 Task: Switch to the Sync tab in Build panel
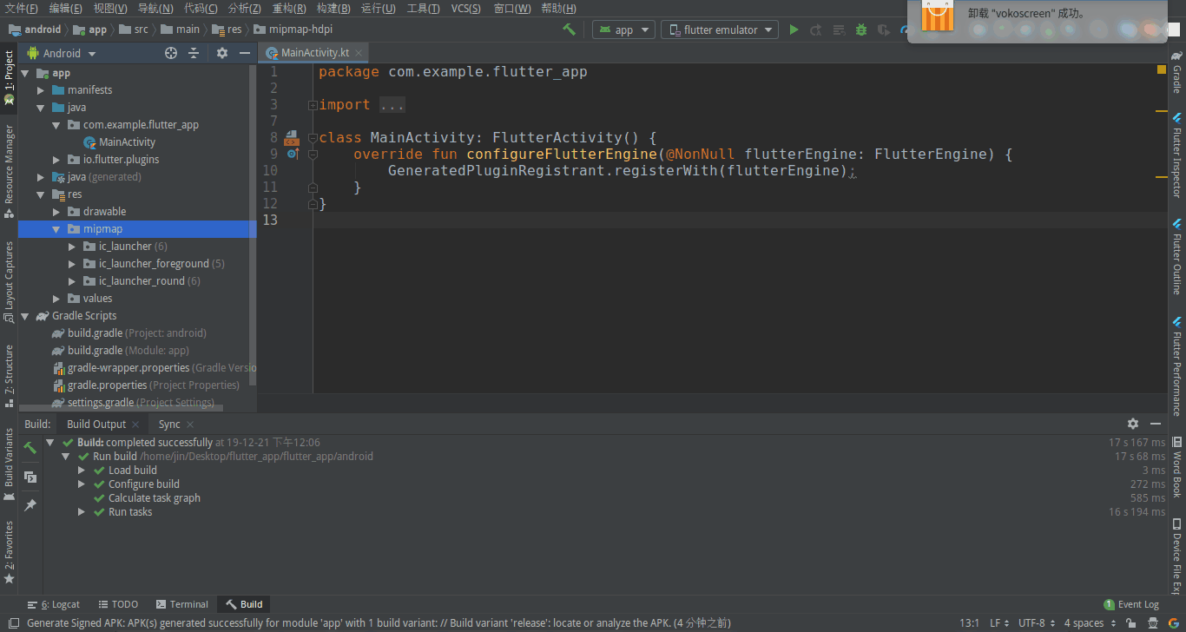click(x=169, y=425)
